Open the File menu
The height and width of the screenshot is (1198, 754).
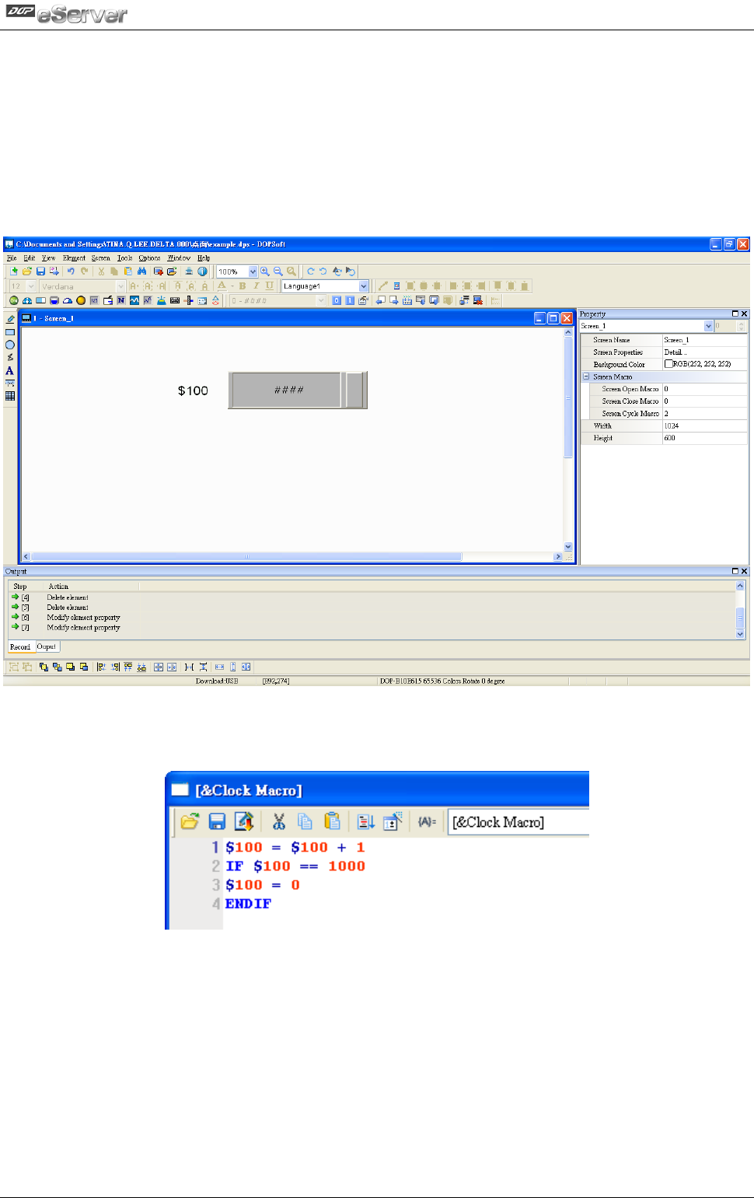point(12,257)
